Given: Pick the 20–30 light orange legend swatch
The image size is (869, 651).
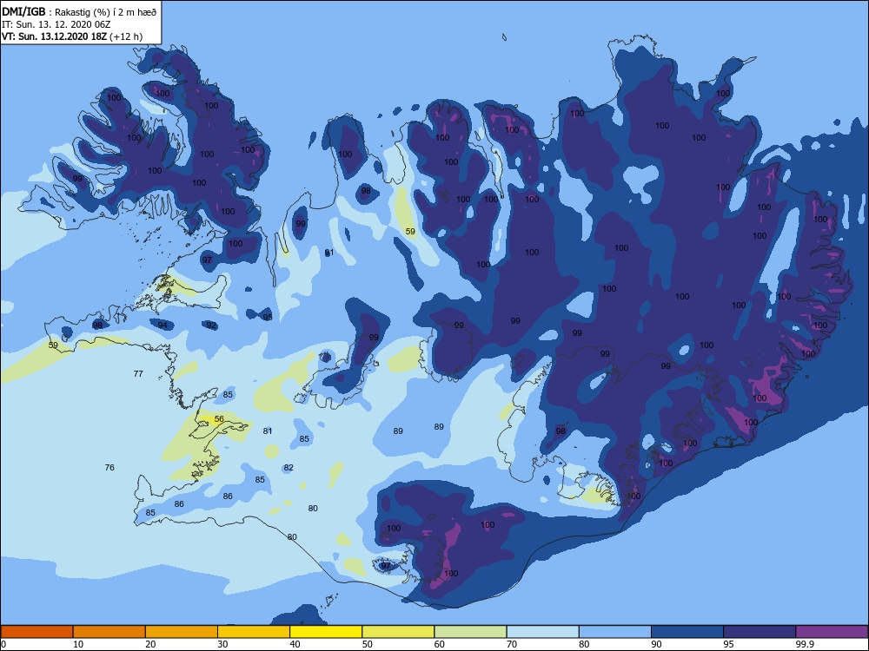Looking at the screenshot, I should (182, 632).
